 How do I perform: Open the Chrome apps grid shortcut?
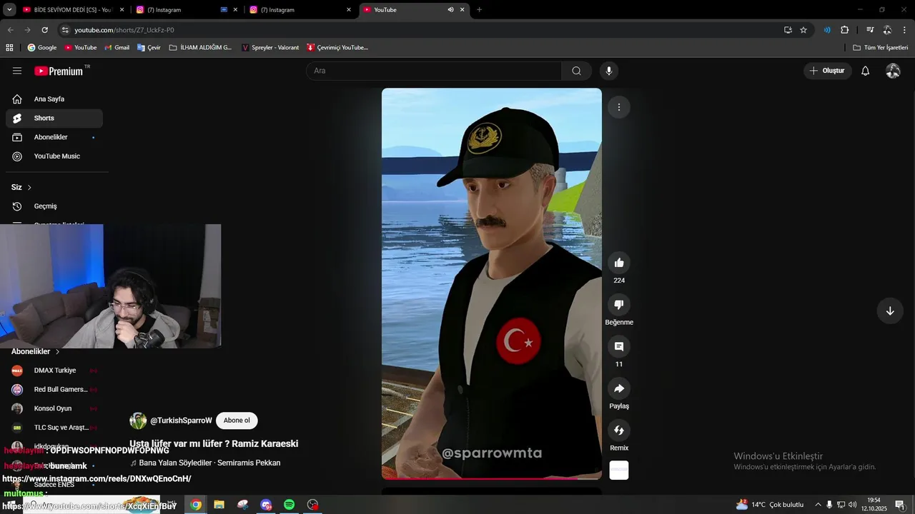9,48
